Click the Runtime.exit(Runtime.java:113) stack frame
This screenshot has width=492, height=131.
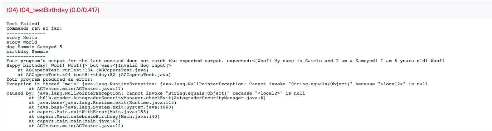tap(97, 102)
